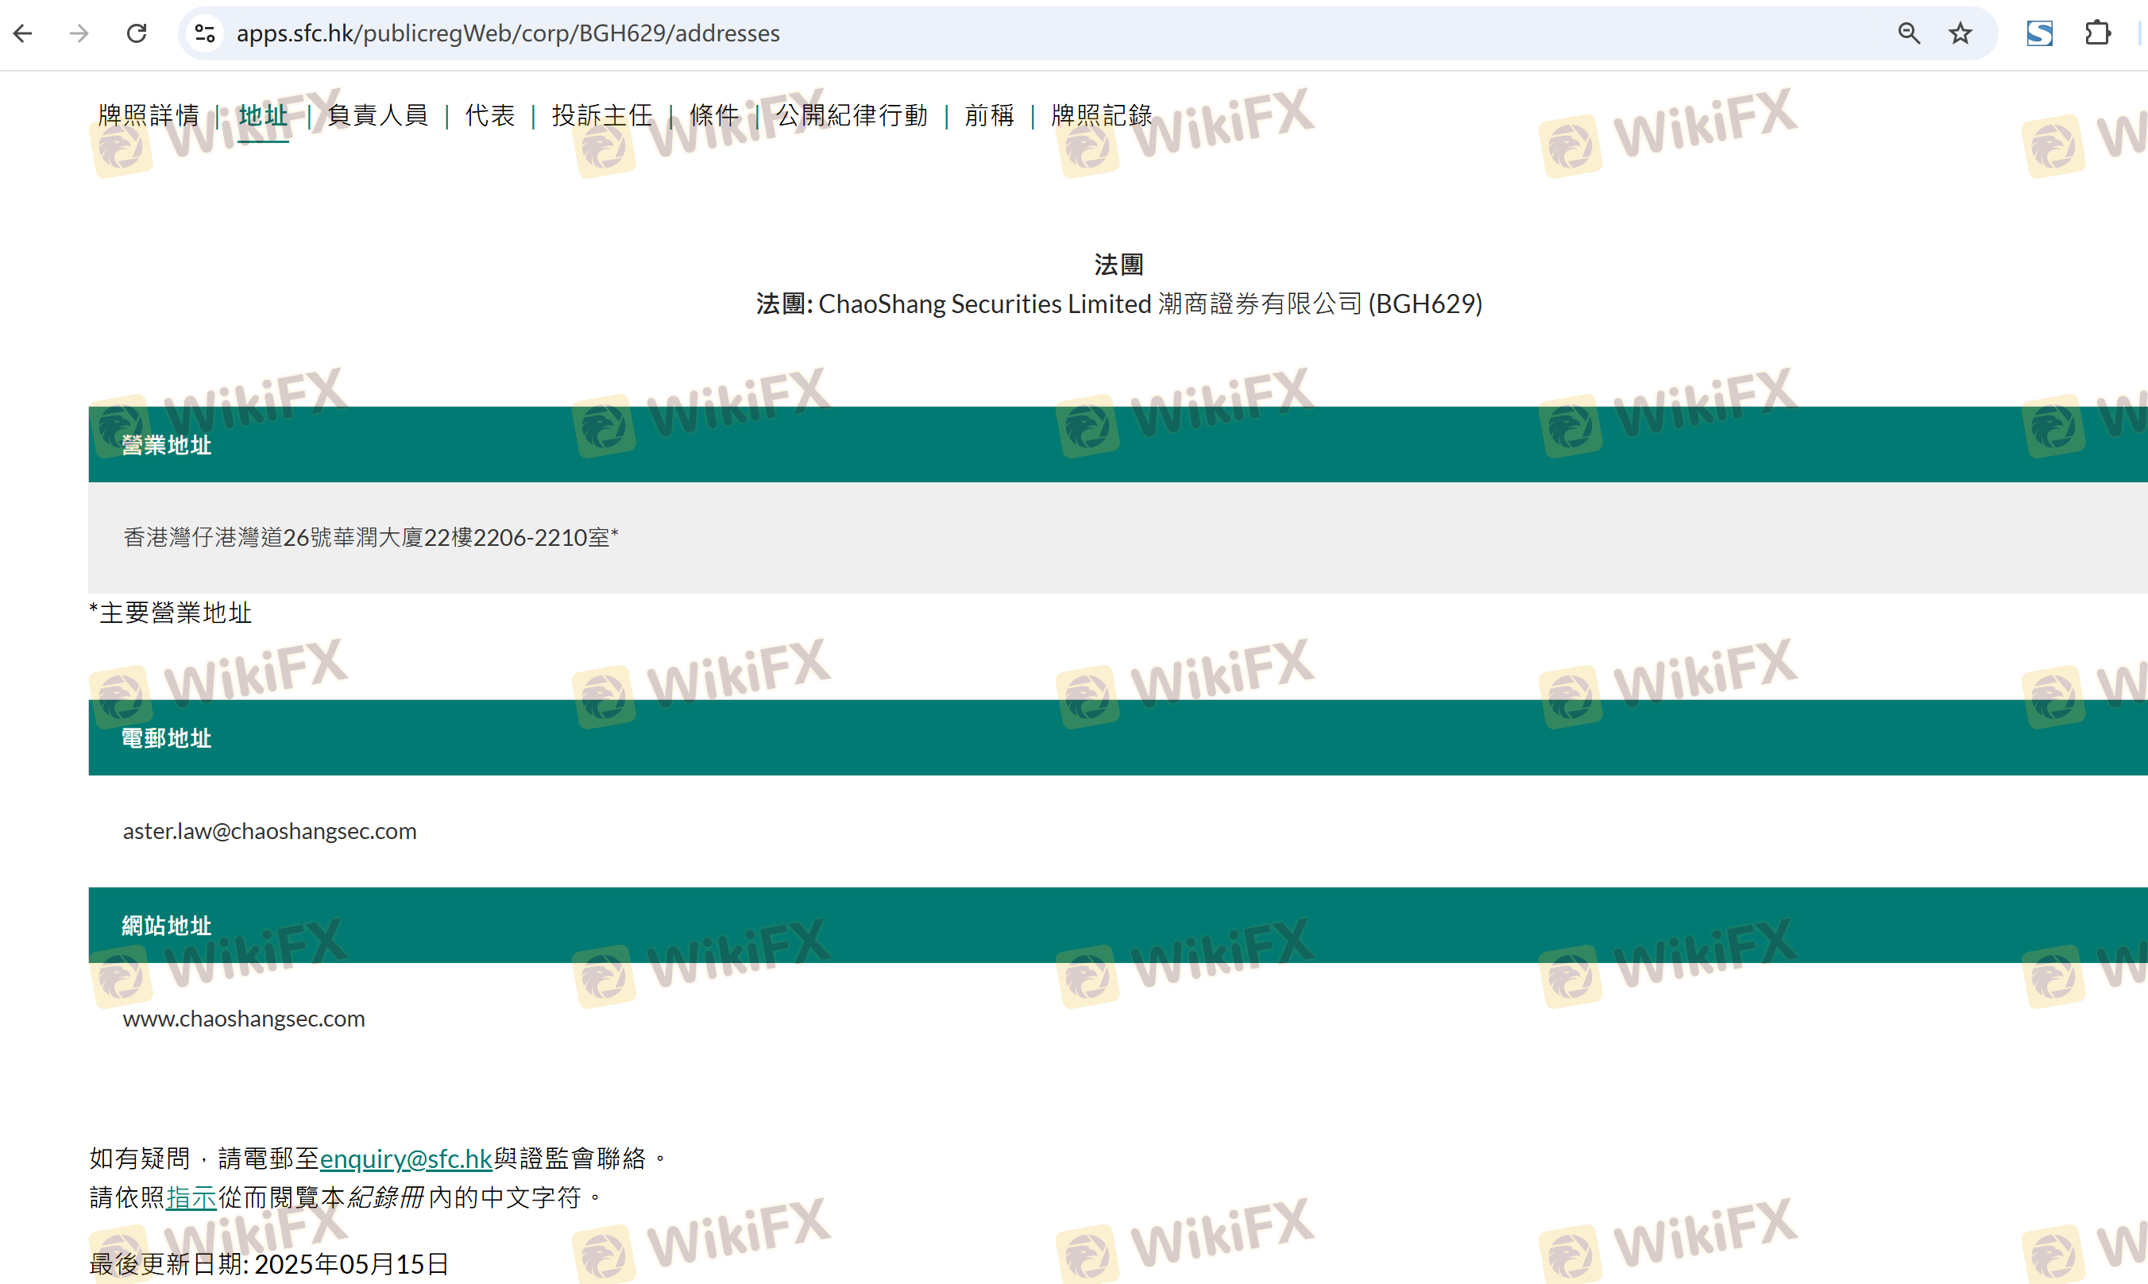The height and width of the screenshot is (1284, 2148).
Task: Open the extensions puzzle-piece menu
Action: (x=2097, y=33)
